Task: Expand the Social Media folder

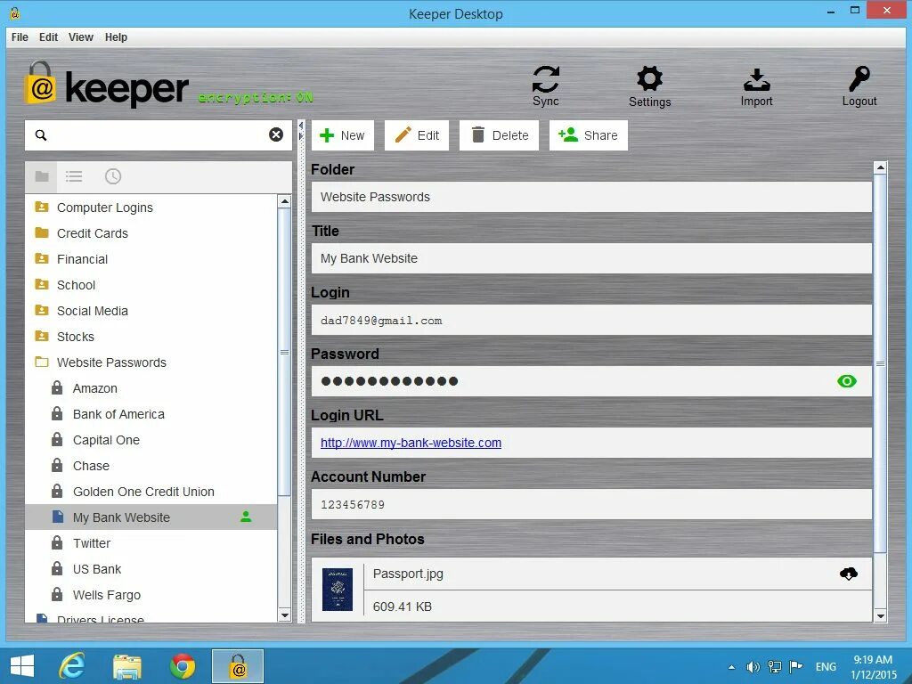Action: [42, 310]
